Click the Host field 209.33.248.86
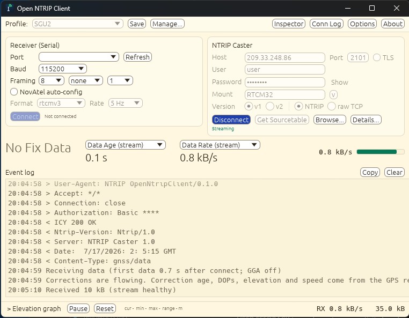 pos(285,57)
